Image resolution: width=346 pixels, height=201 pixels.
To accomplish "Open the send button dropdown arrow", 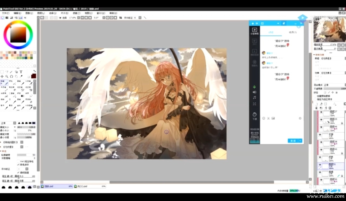I will coord(300,141).
